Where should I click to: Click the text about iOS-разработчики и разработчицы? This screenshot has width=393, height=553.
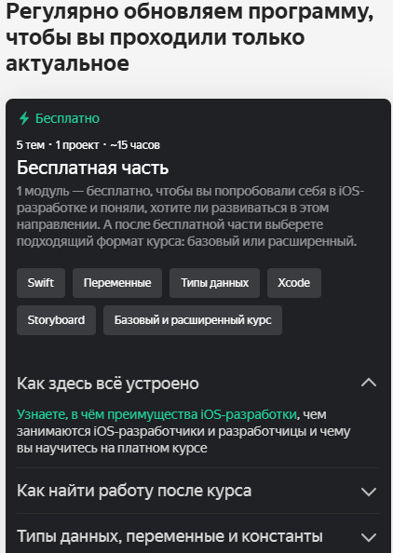tap(183, 431)
